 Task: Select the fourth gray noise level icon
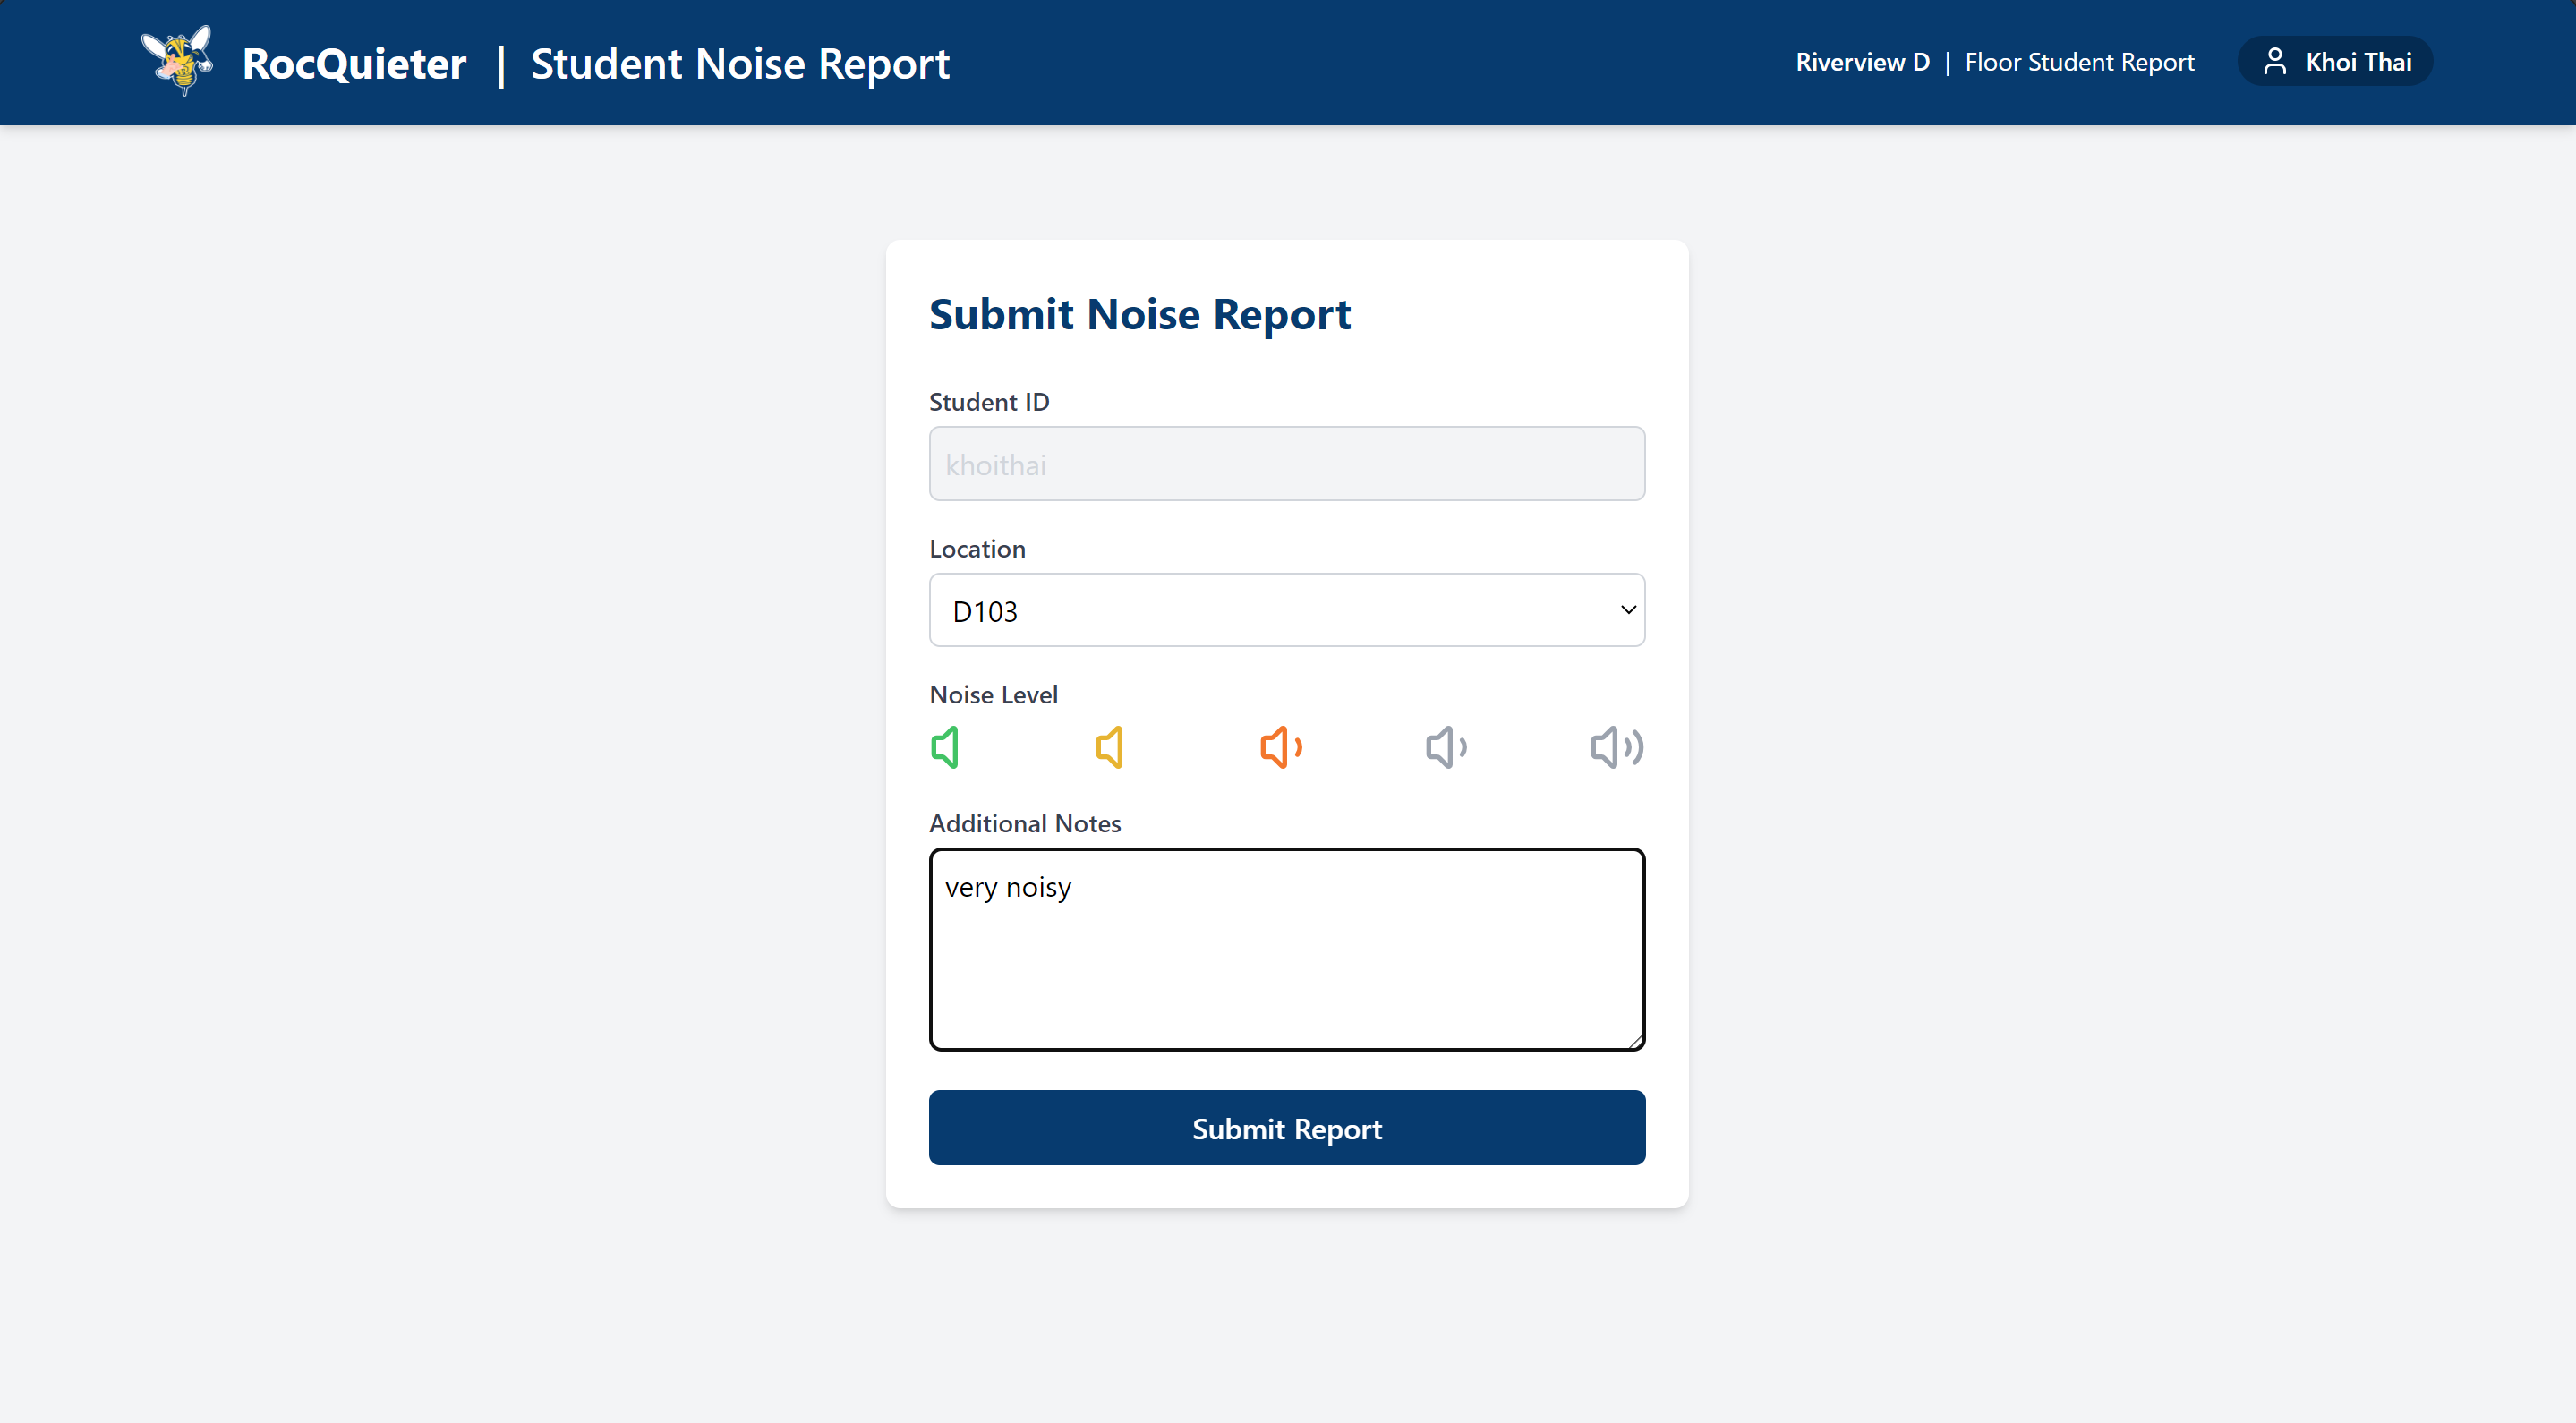(x=1446, y=747)
